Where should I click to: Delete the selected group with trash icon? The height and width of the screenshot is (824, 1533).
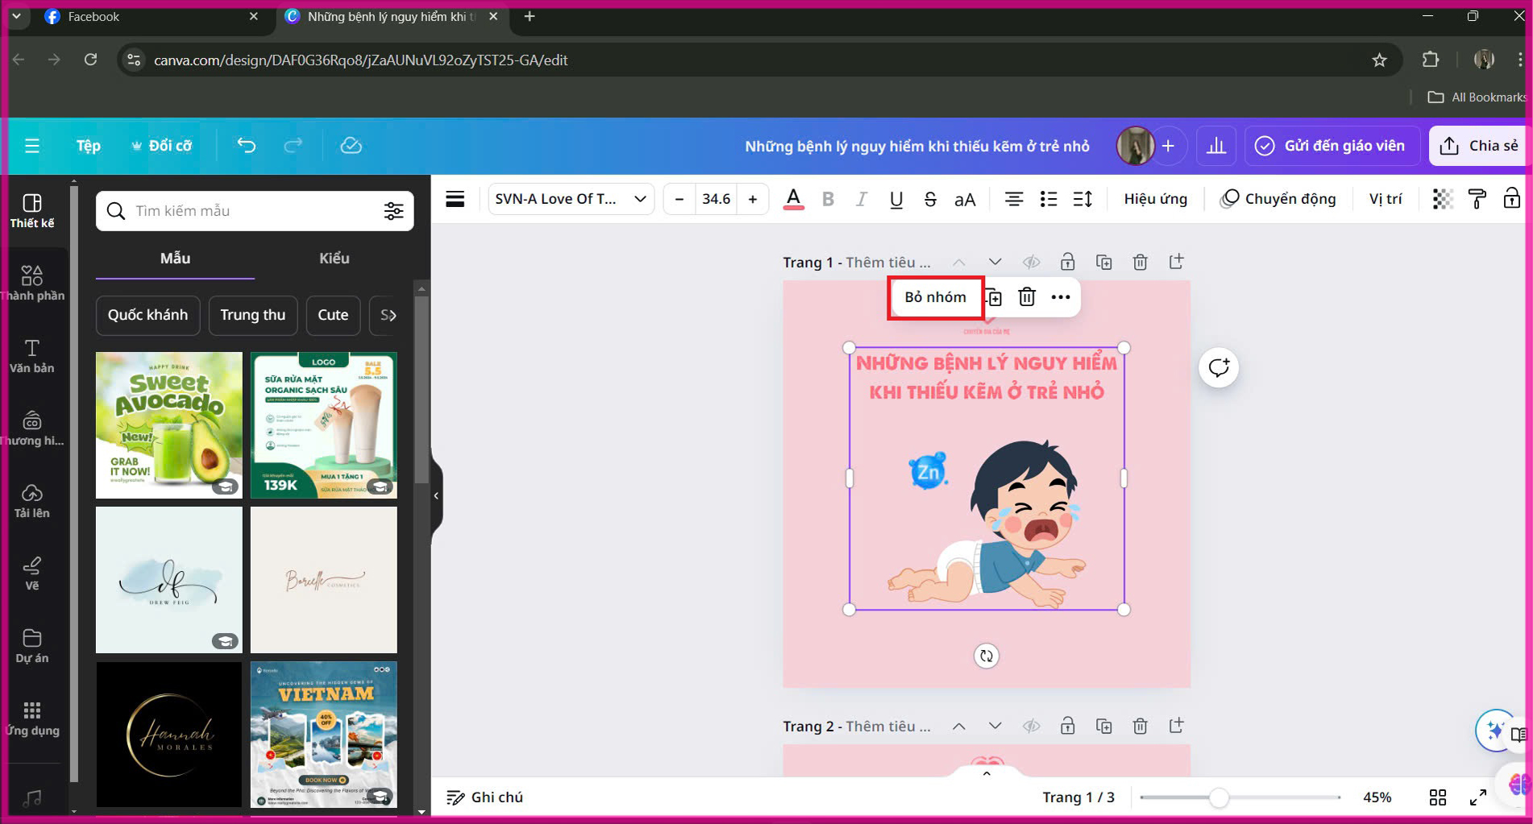coord(1027,297)
